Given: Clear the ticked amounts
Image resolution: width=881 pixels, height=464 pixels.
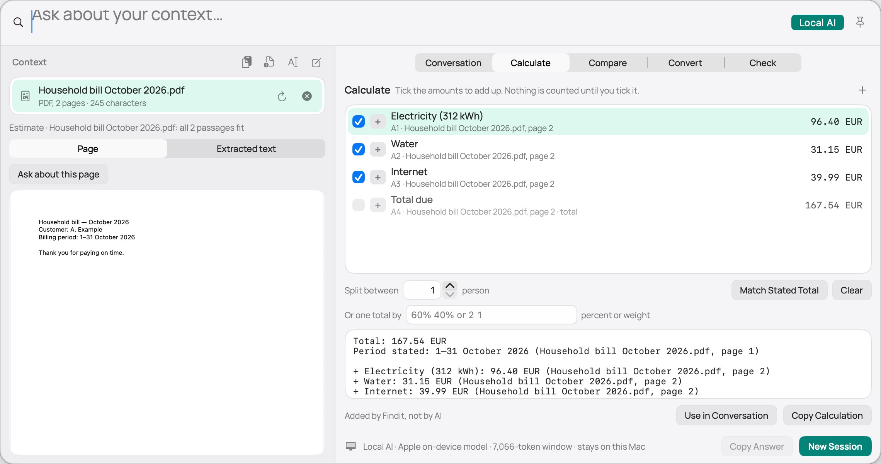Looking at the screenshot, I should [852, 290].
